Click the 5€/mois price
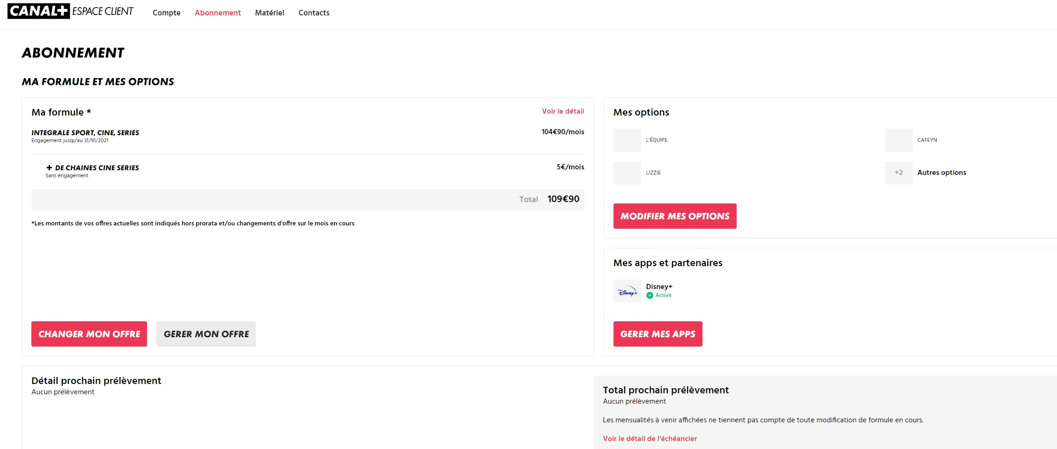Image resolution: width=1057 pixels, height=449 pixels. tap(570, 167)
